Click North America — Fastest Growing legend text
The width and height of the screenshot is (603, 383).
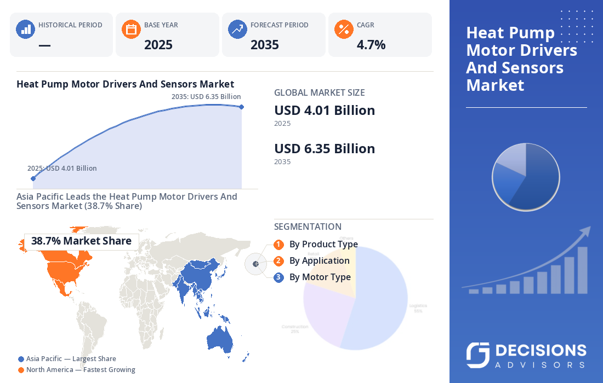[x=81, y=370]
